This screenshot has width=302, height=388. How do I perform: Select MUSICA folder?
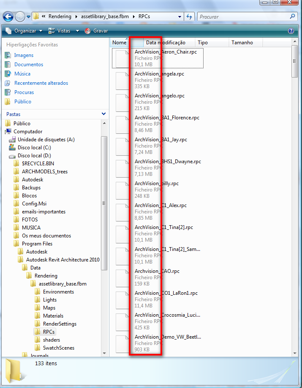pyautogui.click(x=31, y=228)
